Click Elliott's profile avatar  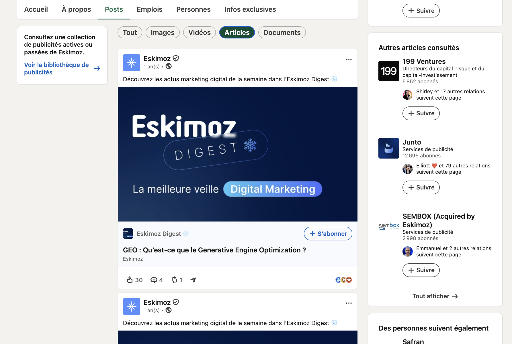pyautogui.click(x=408, y=169)
